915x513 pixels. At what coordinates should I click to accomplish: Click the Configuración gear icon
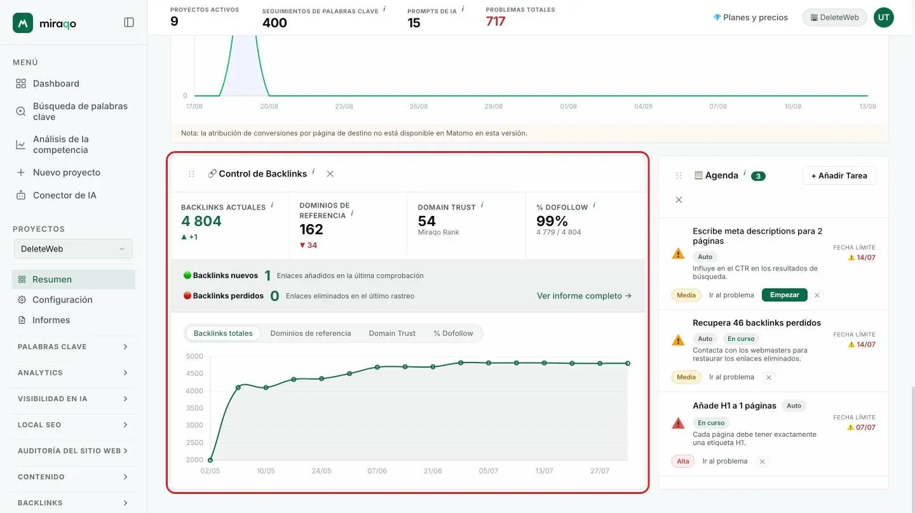pyautogui.click(x=22, y=300)
